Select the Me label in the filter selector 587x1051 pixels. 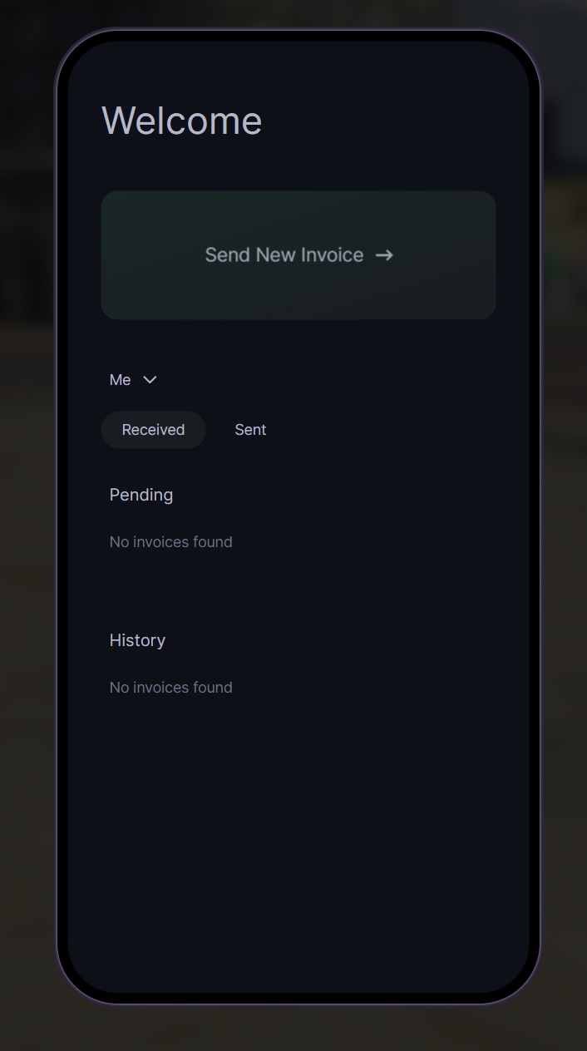click(x=121, y=380)
